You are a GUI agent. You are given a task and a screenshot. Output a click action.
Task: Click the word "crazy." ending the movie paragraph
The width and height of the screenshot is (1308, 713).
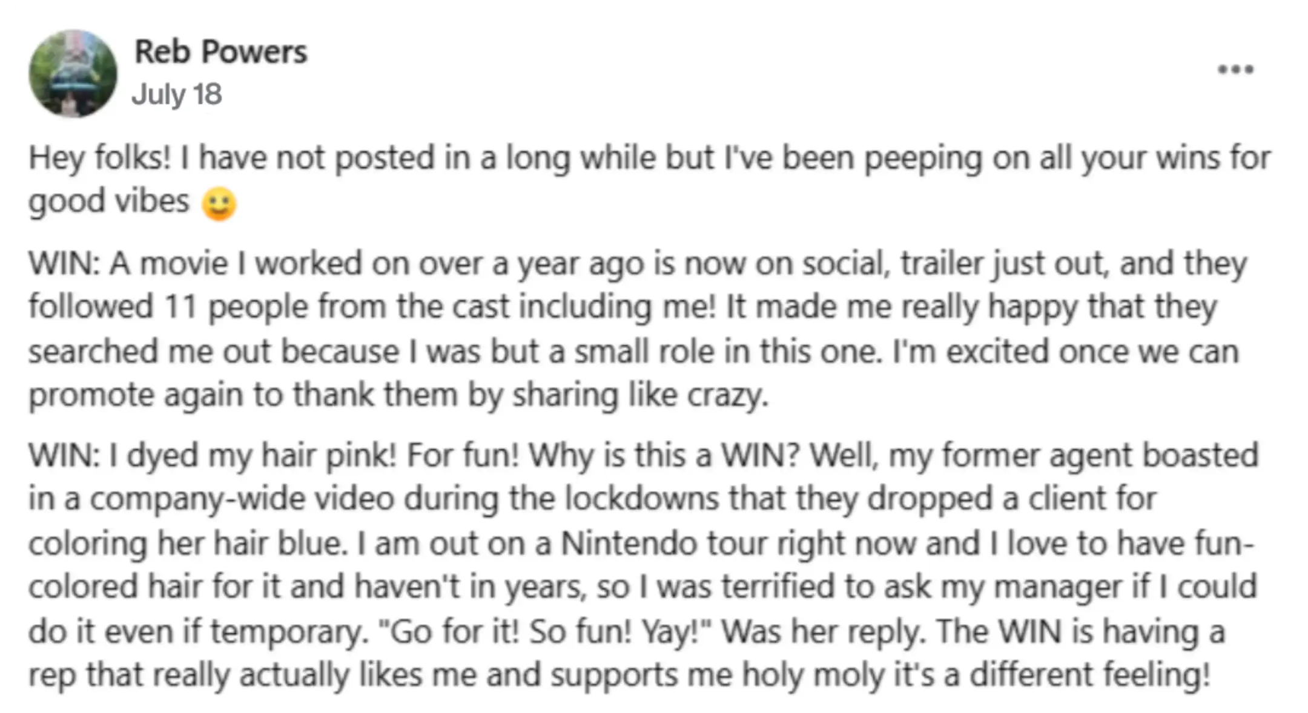pyautogui.click(x=727, y=395)
